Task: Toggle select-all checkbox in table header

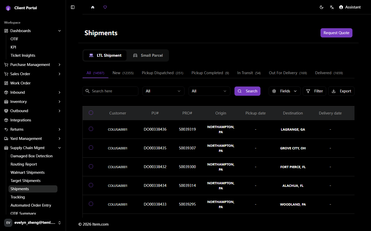Action: click(x=91, y=113)
